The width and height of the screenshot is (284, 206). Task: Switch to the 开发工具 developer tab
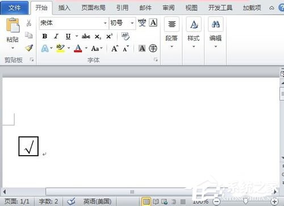[220, 8]
